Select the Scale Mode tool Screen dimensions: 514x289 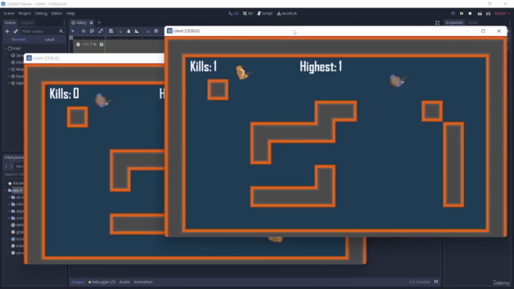point(100,31)
